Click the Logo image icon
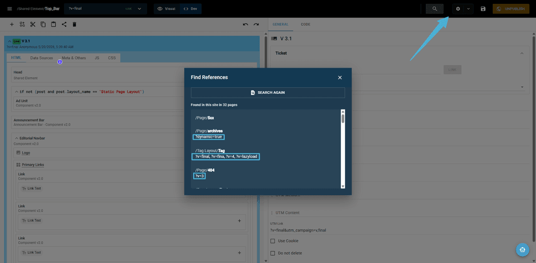This screenshot has height=263, width=536. tap(19, 152)
